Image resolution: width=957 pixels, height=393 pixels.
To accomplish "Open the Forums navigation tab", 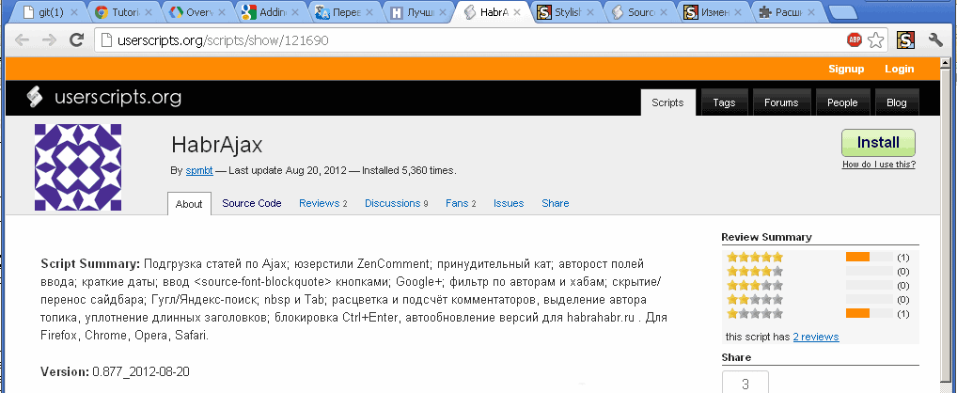I will pyautogui.click(x=781, y=102).
